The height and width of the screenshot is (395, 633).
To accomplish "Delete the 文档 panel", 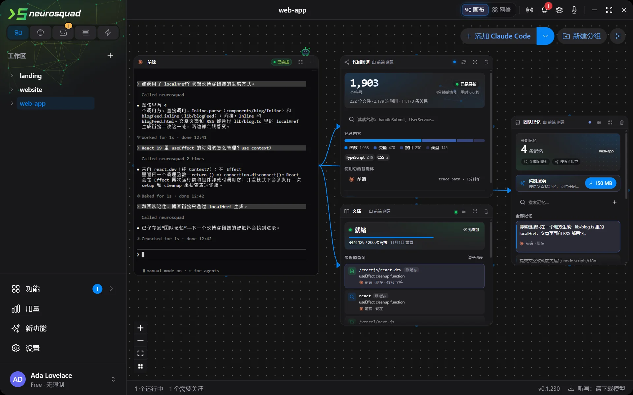I will 486,211.
